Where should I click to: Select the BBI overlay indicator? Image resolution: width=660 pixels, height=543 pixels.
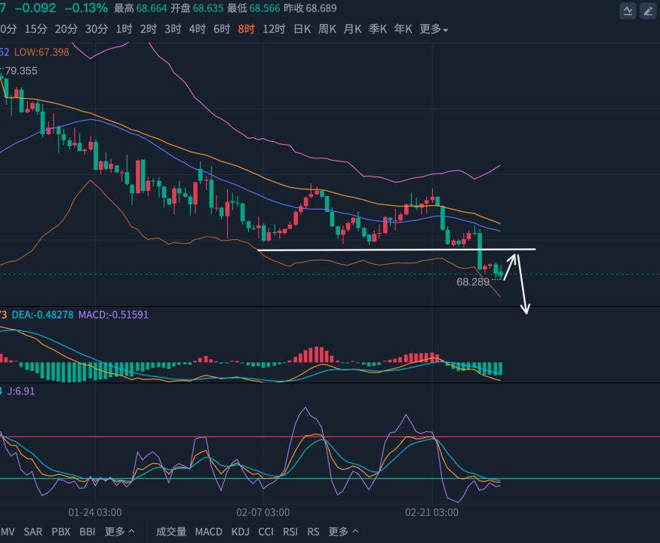point(87,532)
